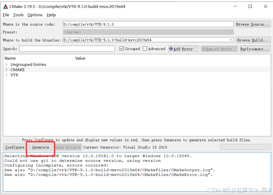Select the Ungrouped Entries row label
Screen dimensions: 273x195
[x=28, y=64]
